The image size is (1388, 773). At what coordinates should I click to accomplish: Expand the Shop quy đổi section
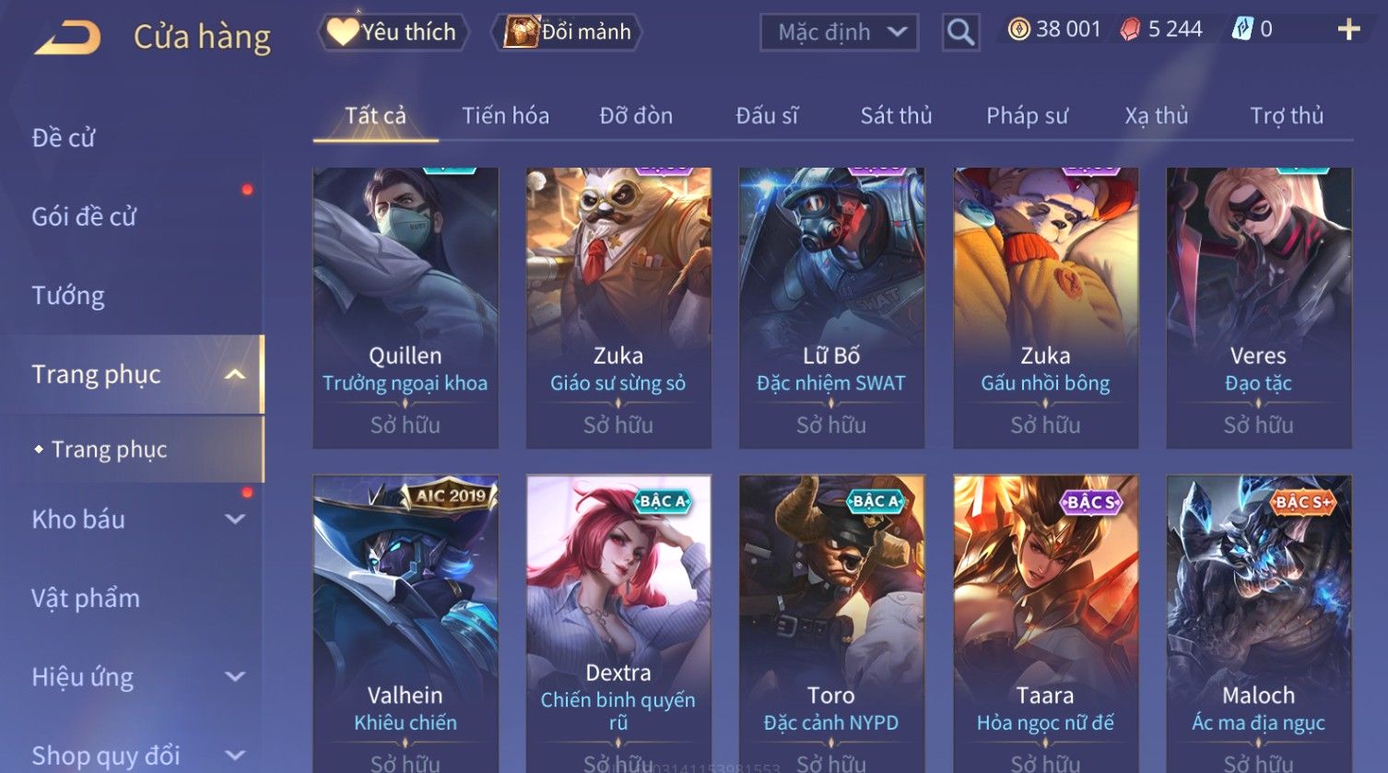[x=235, y=755]
